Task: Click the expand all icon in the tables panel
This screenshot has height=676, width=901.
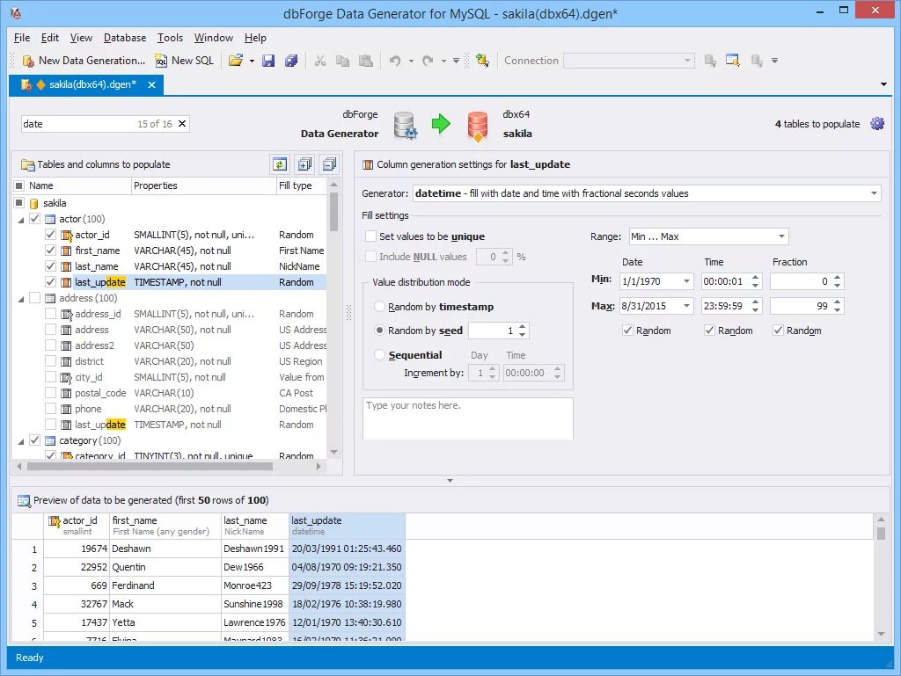Action: tap(304, 164)
